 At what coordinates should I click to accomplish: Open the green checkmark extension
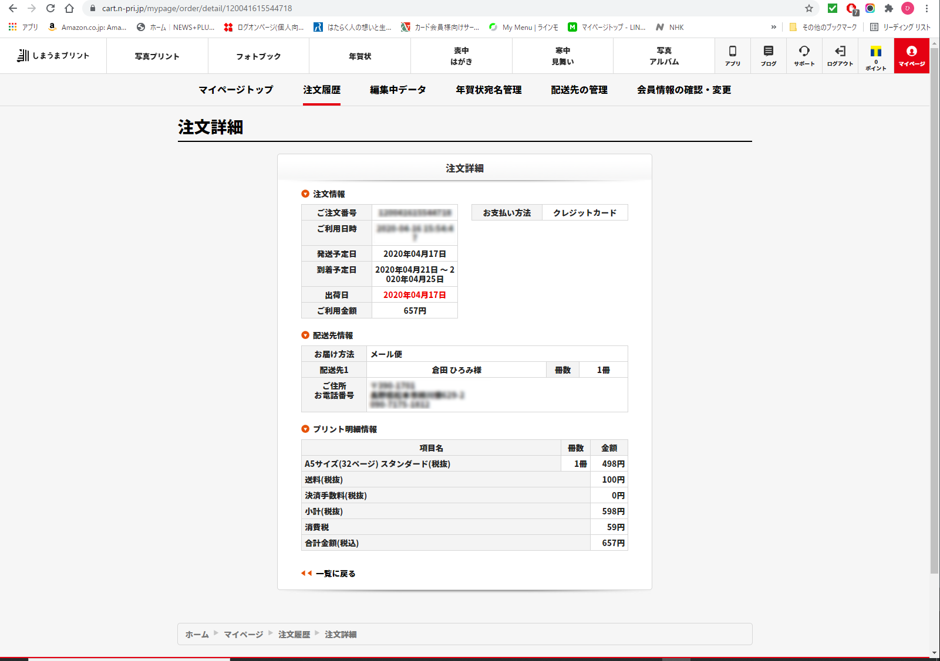pyautogui.click(x=833, y=8)
